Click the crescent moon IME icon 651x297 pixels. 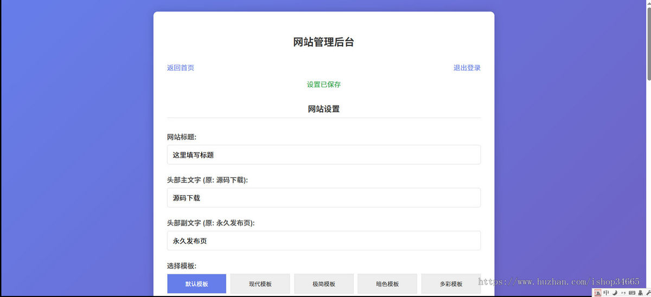[615, 293]
